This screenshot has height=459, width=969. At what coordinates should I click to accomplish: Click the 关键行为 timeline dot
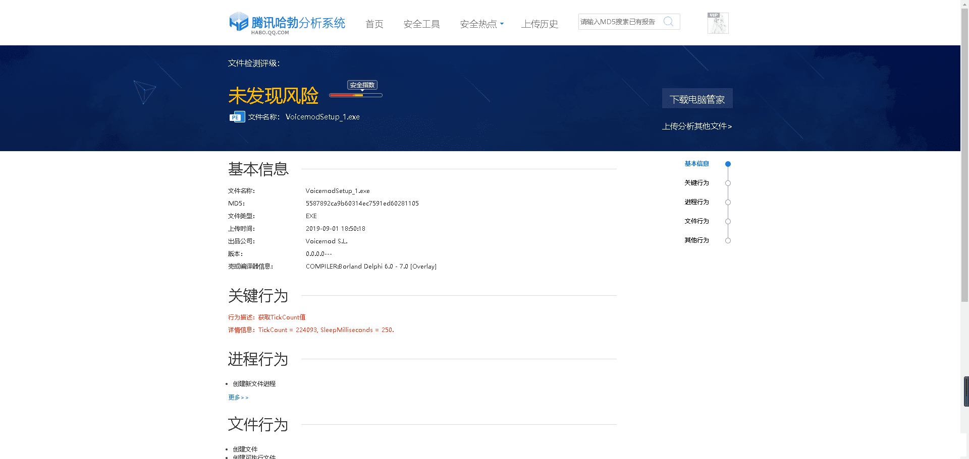[728, 183]
